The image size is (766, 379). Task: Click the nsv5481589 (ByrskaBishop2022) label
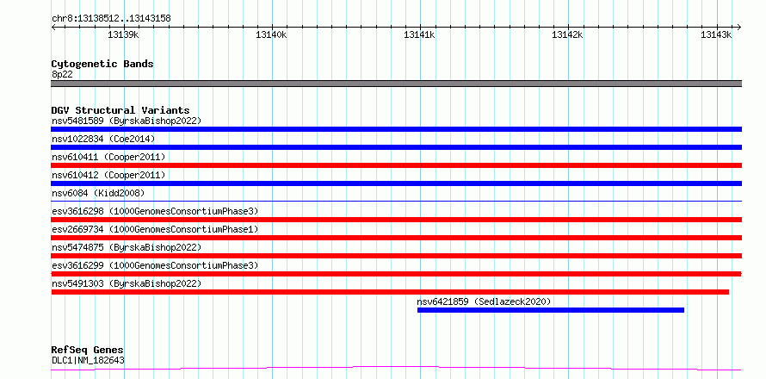point(127,121)
